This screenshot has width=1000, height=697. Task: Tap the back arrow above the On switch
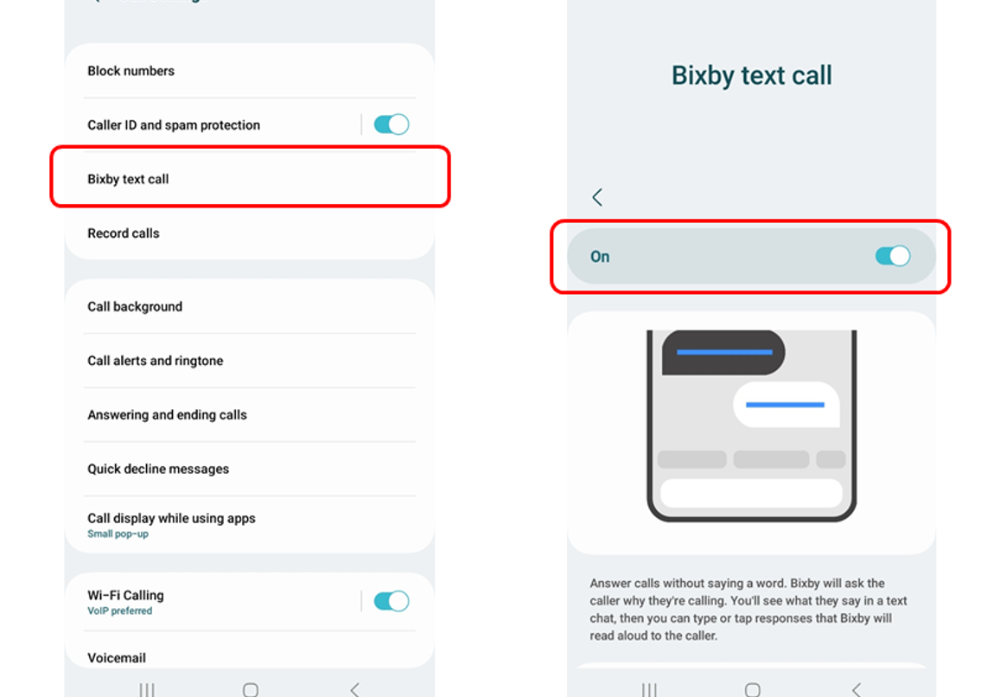pos(597,197)
